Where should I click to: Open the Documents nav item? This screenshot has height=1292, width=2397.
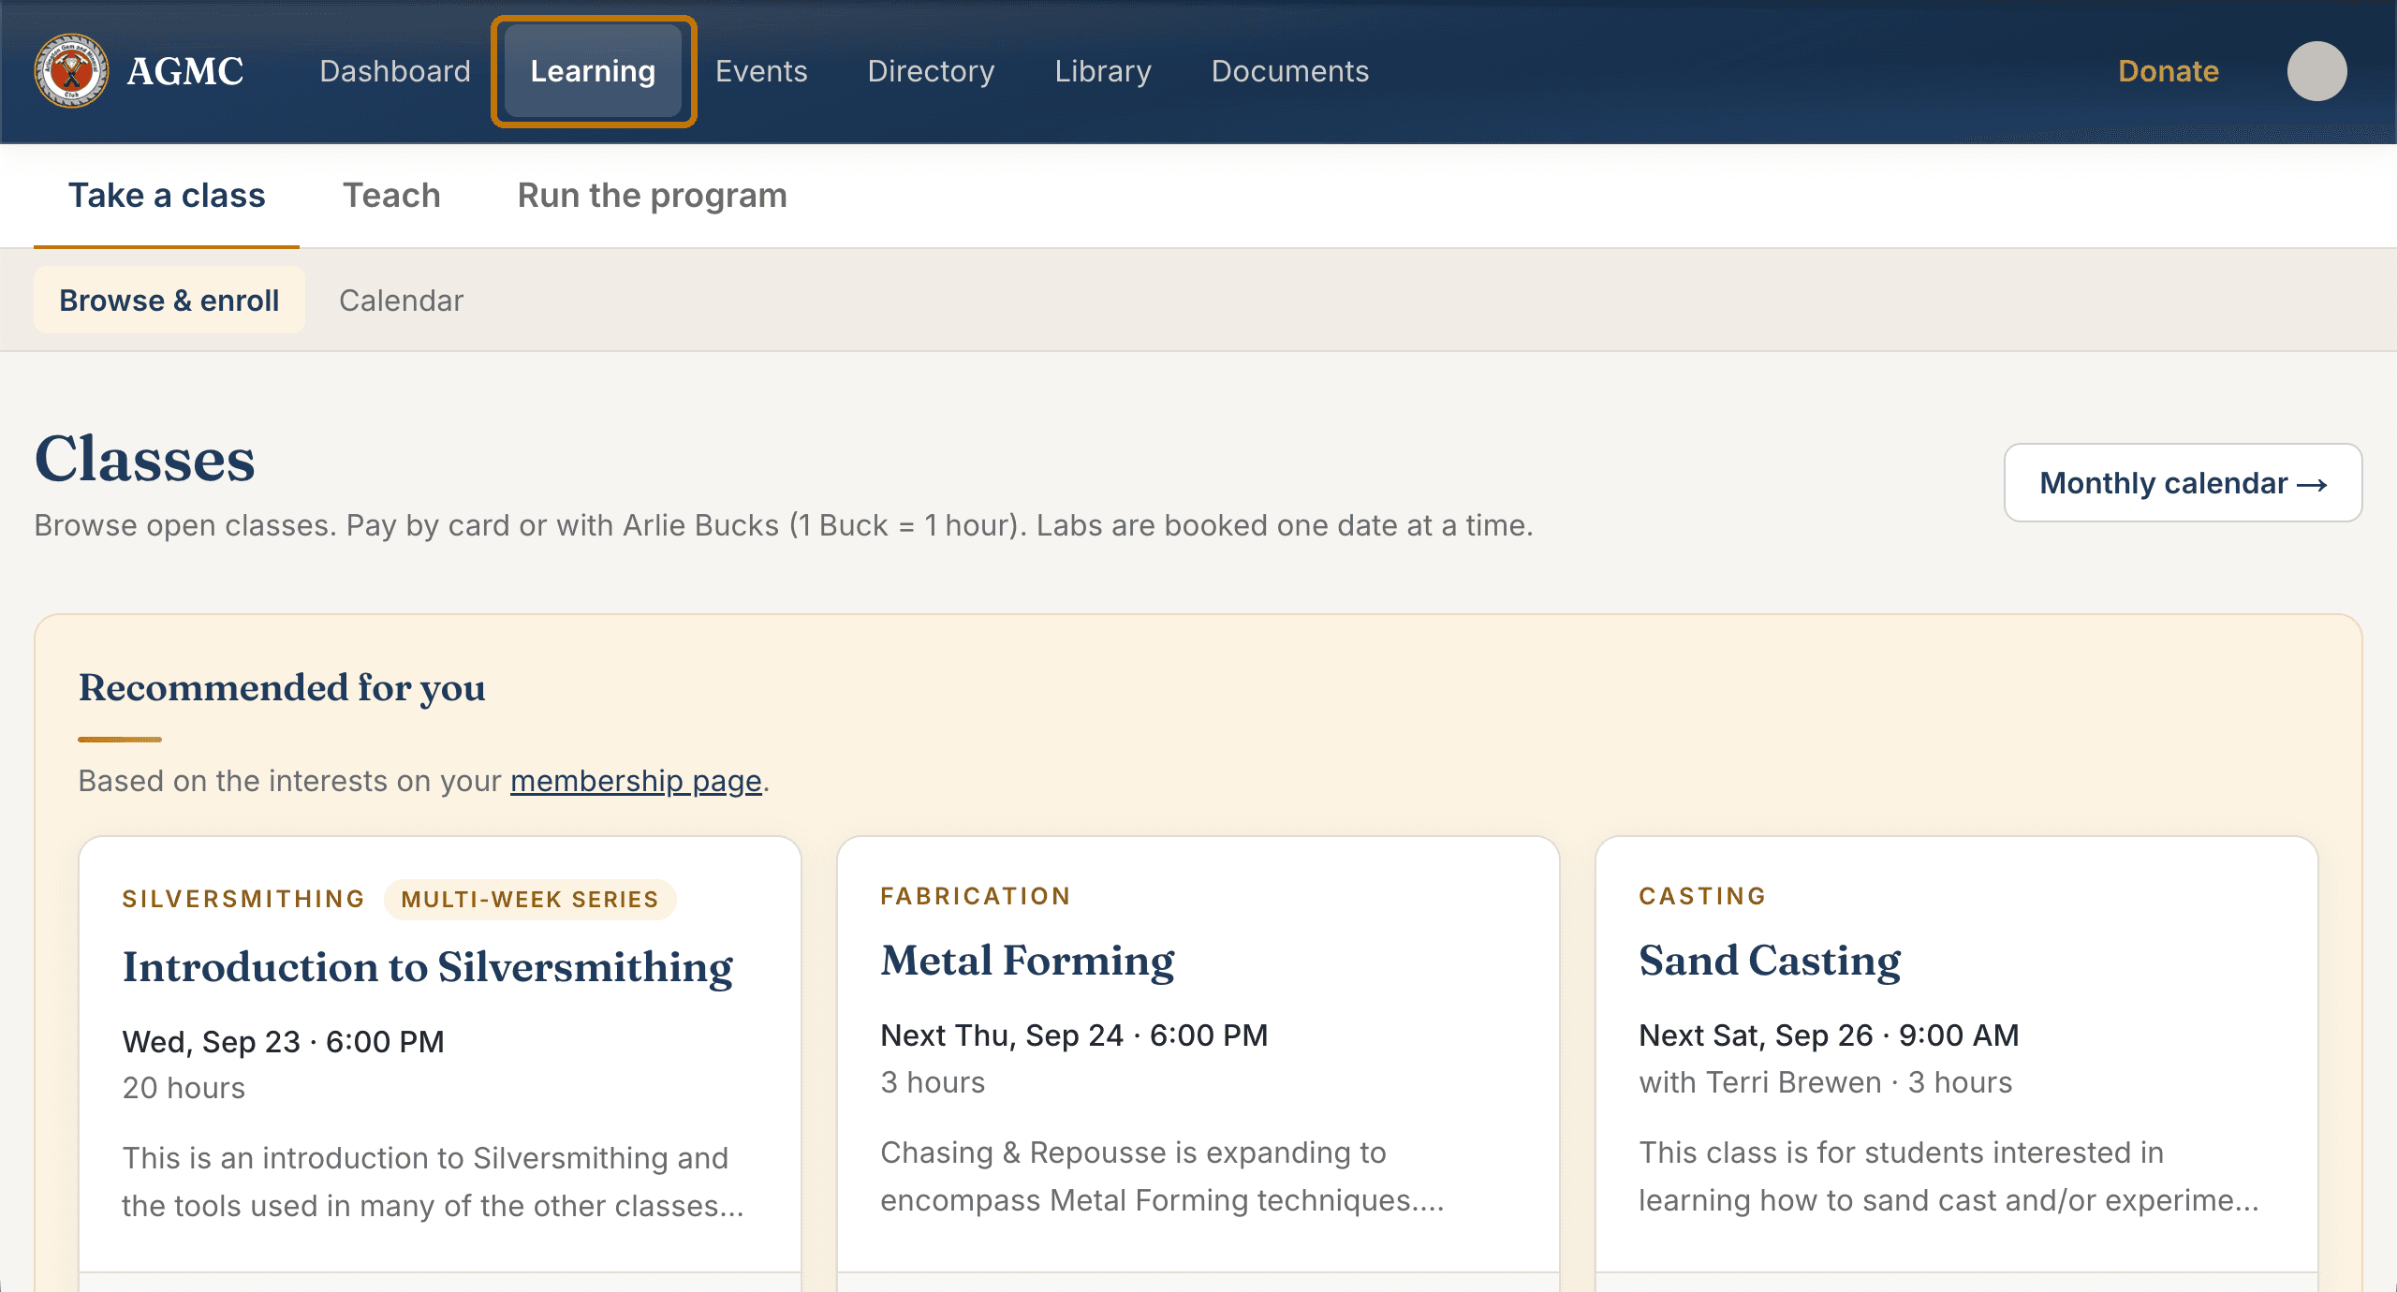click(x=1290, y=71)
